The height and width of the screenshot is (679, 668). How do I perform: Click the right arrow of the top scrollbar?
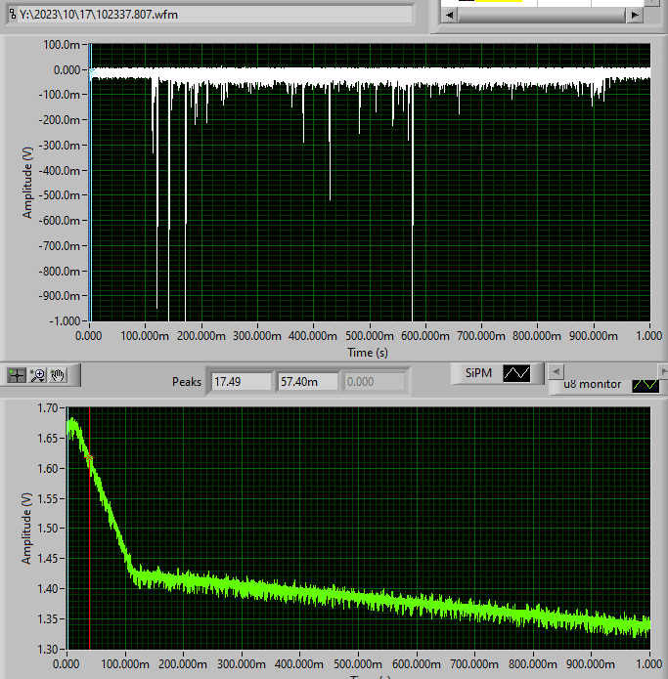(635, 15)
